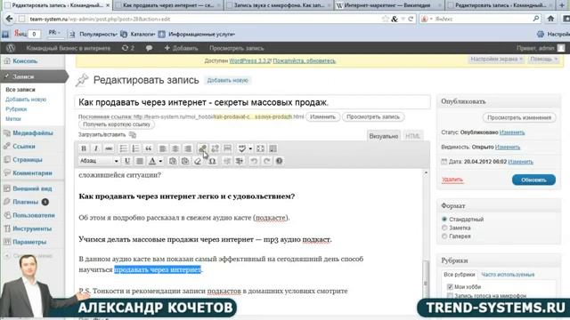This screenshot has height=320, width=570.
Task: Click the unlink button
Action: coord(215,148)
